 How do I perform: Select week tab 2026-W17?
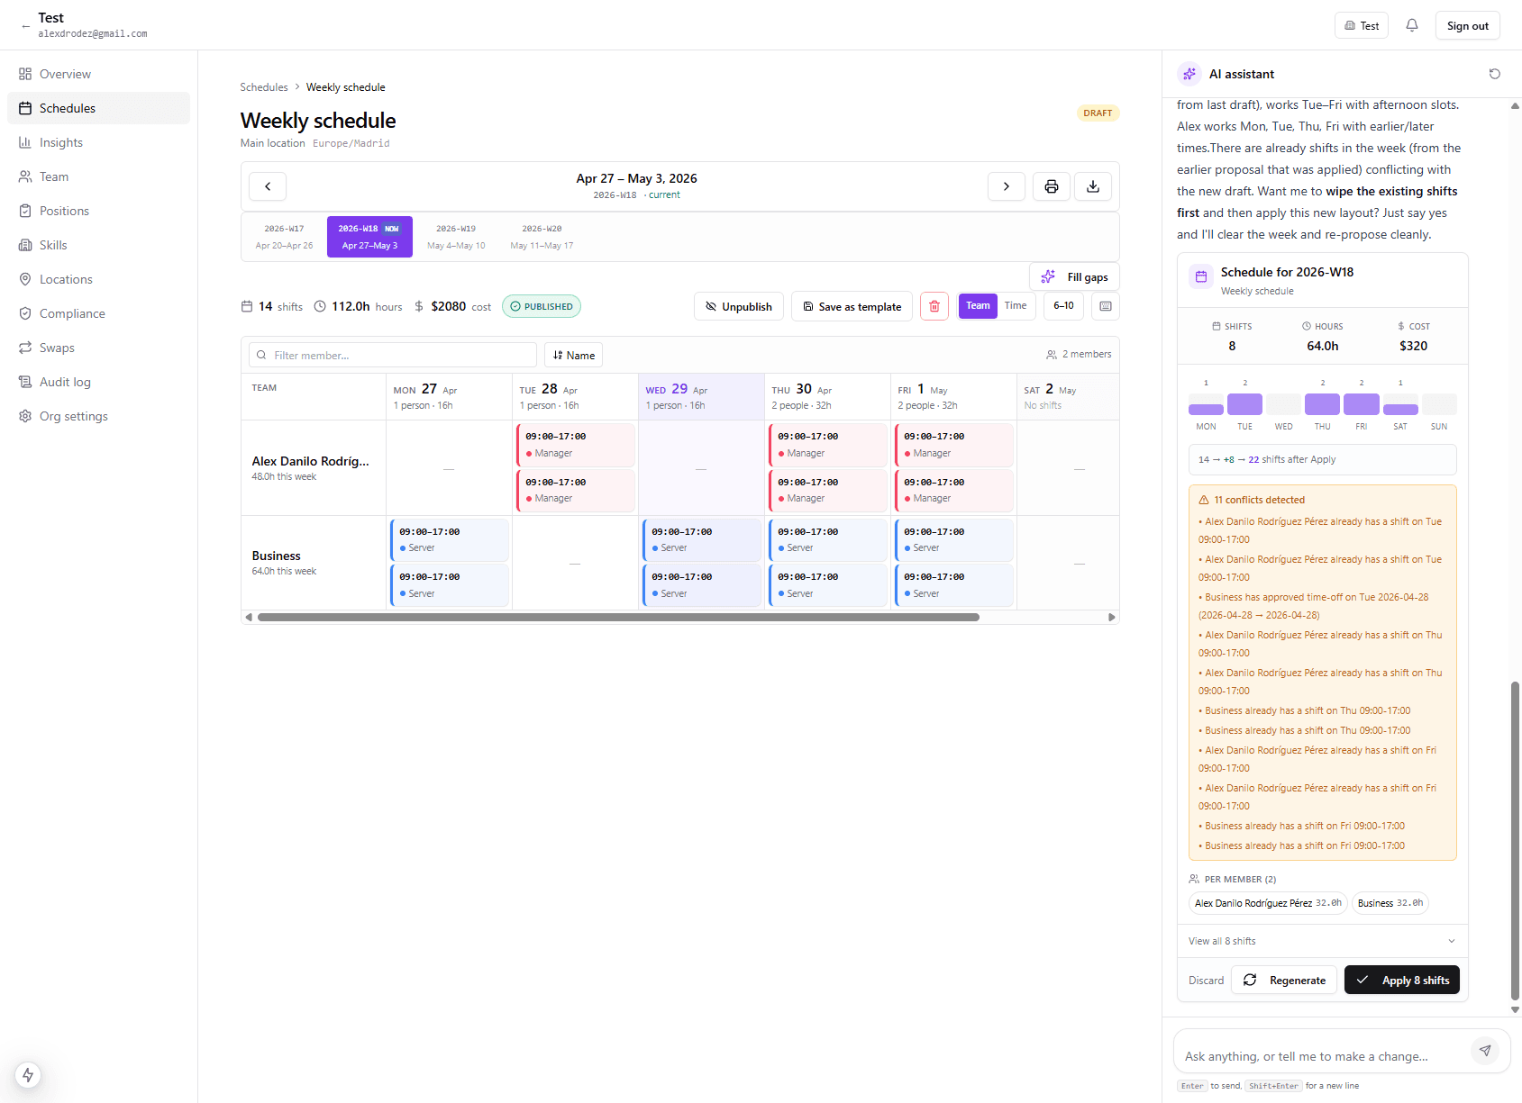coord(284,237)
